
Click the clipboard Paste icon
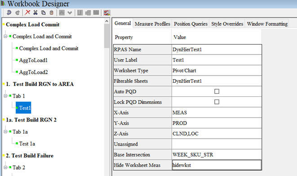51,13
